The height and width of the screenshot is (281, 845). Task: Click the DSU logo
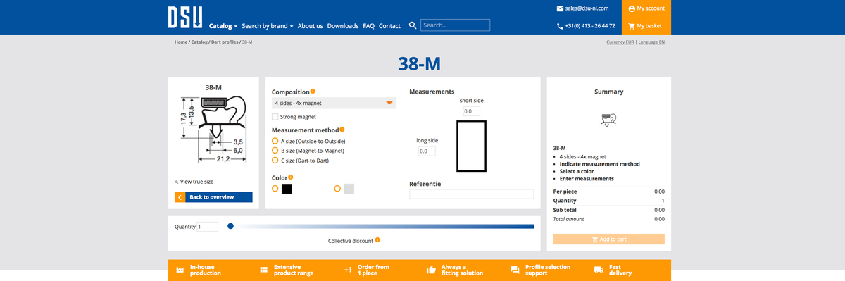[x=185, y=17]
